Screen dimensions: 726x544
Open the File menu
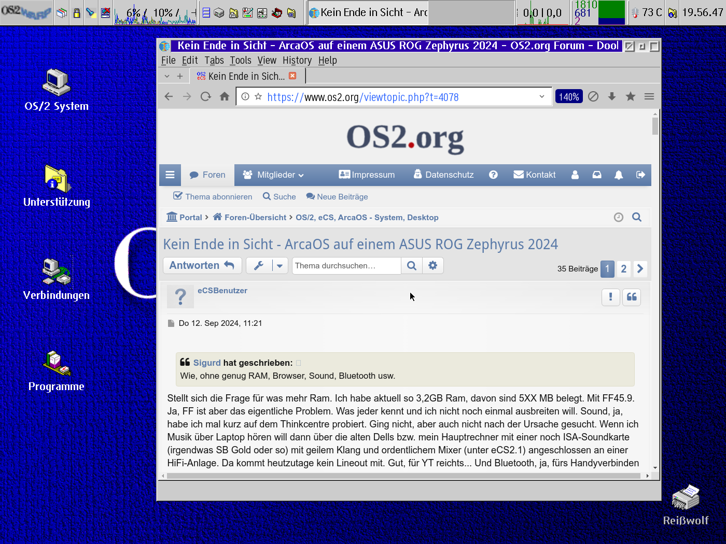[x=169, y=60]
